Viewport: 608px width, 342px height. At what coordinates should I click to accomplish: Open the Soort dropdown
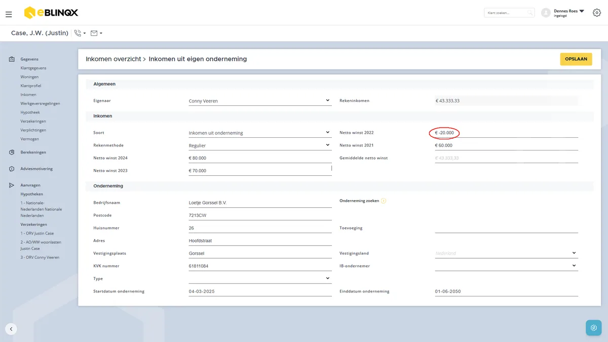260,133
